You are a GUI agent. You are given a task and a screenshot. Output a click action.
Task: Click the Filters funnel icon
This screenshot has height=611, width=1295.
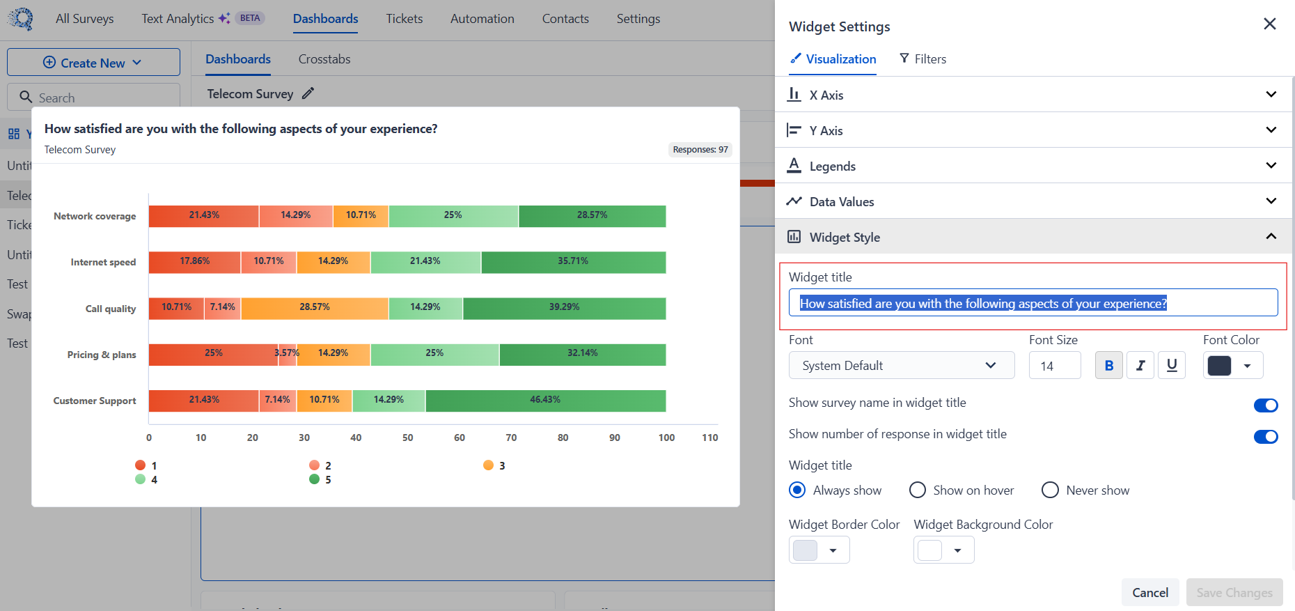coord(904,59)
